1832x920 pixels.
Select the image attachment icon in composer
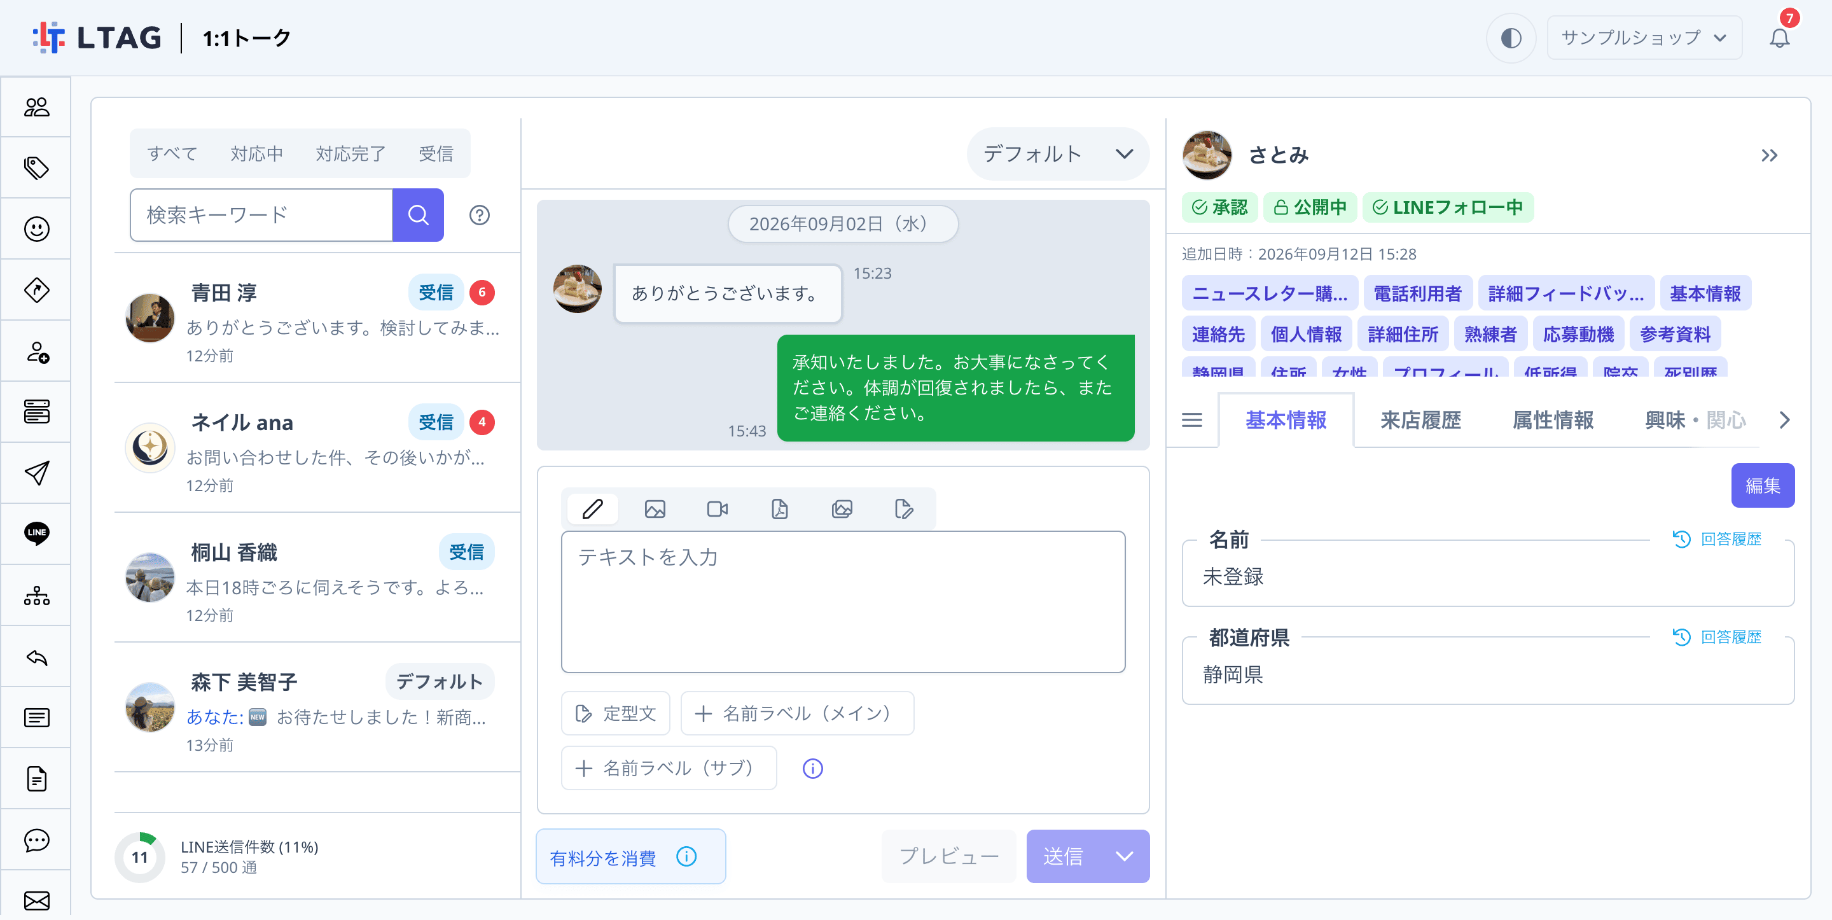pos(655,510)
